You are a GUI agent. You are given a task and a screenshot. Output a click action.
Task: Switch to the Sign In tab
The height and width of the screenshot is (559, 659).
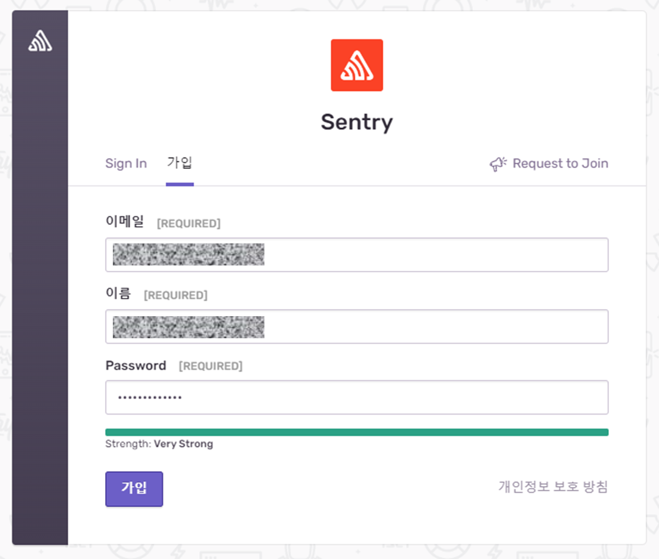click(126, 163)
